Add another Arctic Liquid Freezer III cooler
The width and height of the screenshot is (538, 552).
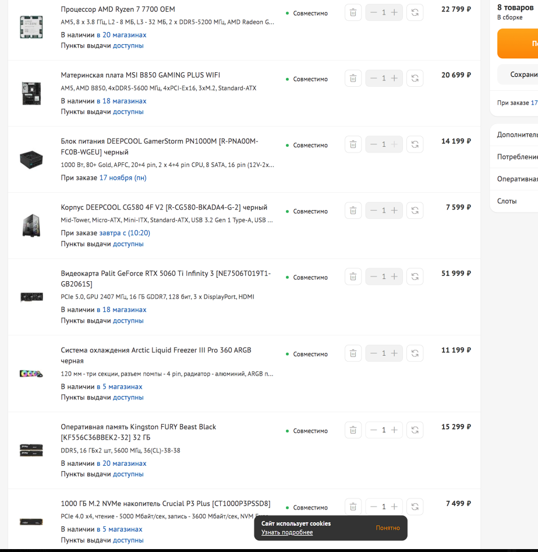[x=394, y=353]
